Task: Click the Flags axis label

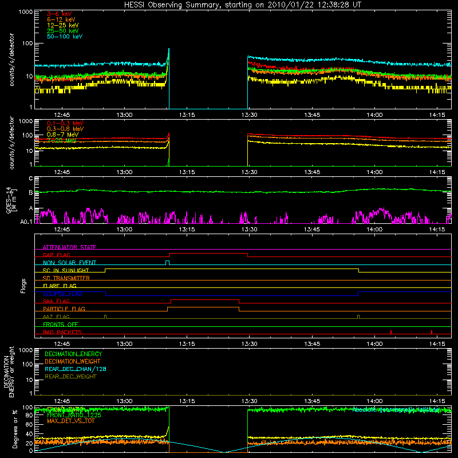Action: point(23,286)
